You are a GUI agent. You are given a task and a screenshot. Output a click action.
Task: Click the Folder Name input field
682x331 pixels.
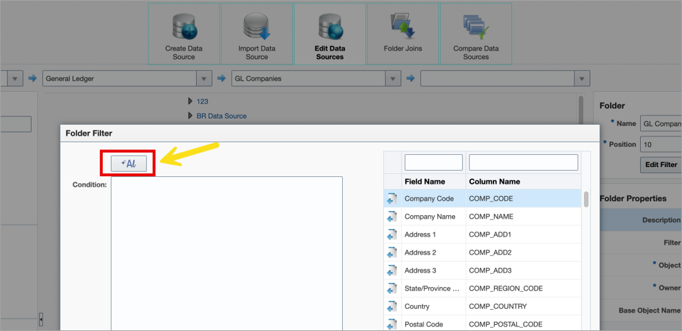tap(661, 123)
